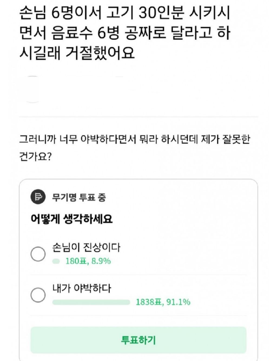The width and height of the screenshot is (277, 361).
Task: Click the divider line below the author section
Action: [x=138, y=117]
